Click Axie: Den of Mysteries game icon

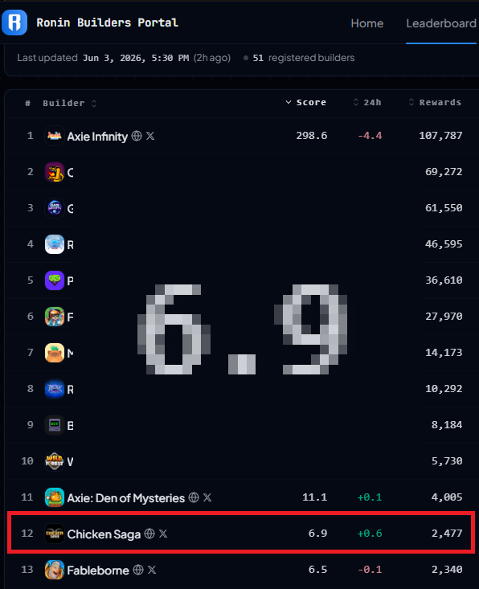click(55, 497)
